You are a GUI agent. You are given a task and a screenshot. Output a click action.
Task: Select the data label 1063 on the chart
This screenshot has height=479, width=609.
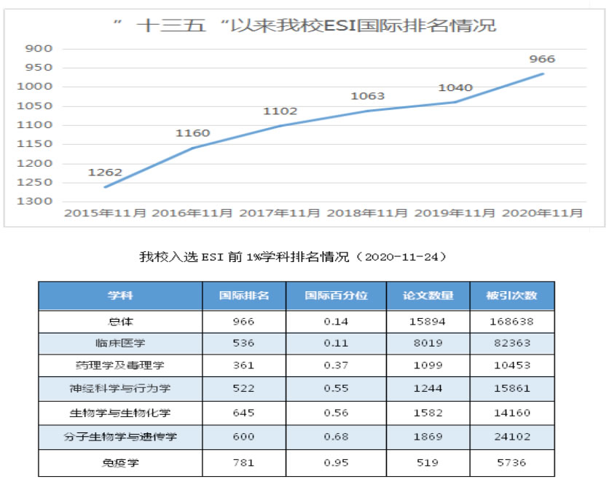[x=367, y=96]
